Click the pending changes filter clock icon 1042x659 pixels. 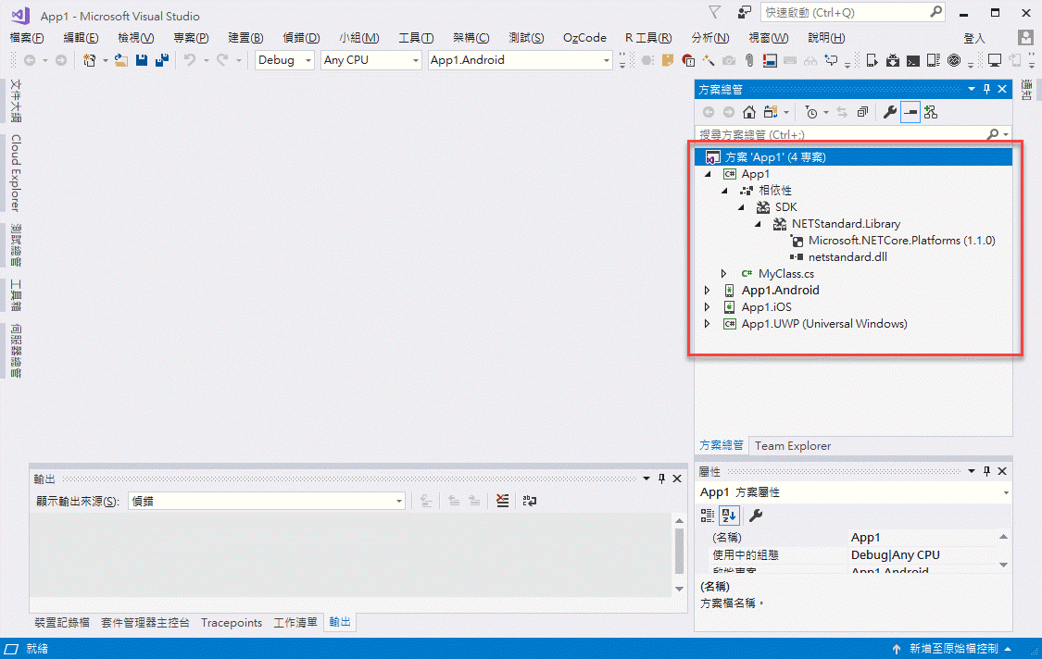click(x=811, y=112)
